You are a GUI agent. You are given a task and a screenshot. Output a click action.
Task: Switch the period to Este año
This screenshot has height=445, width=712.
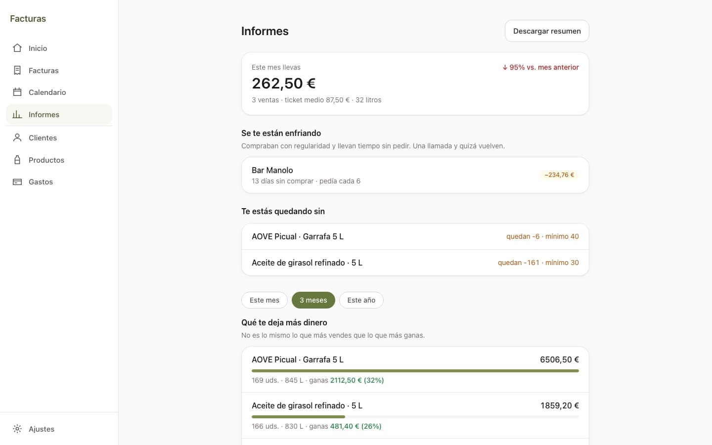361,300
